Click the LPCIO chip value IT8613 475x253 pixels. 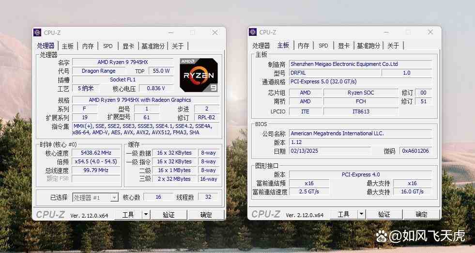tap(361, 111)
